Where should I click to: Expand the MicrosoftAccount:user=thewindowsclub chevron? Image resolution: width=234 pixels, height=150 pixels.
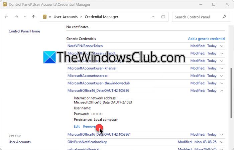222,83
